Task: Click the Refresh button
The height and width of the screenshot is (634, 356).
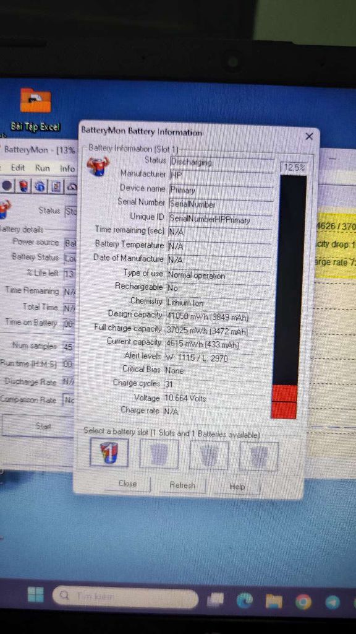Action: coord(182,485)
